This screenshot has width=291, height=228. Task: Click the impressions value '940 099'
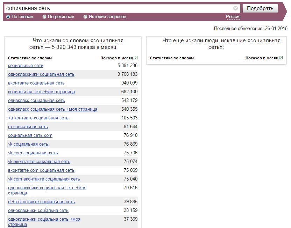(129, 83)
